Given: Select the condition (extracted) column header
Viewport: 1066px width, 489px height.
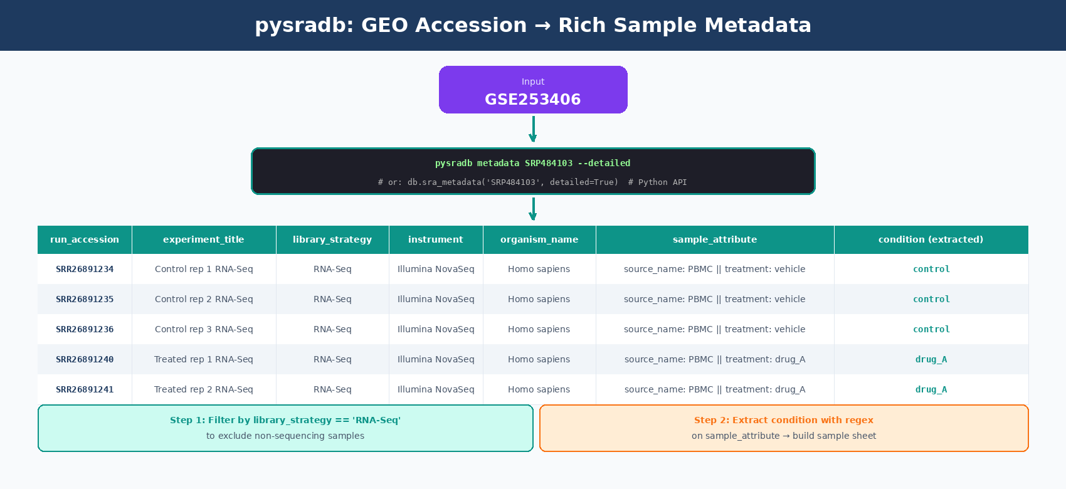Looking at the screenshot, I should 931,239.
